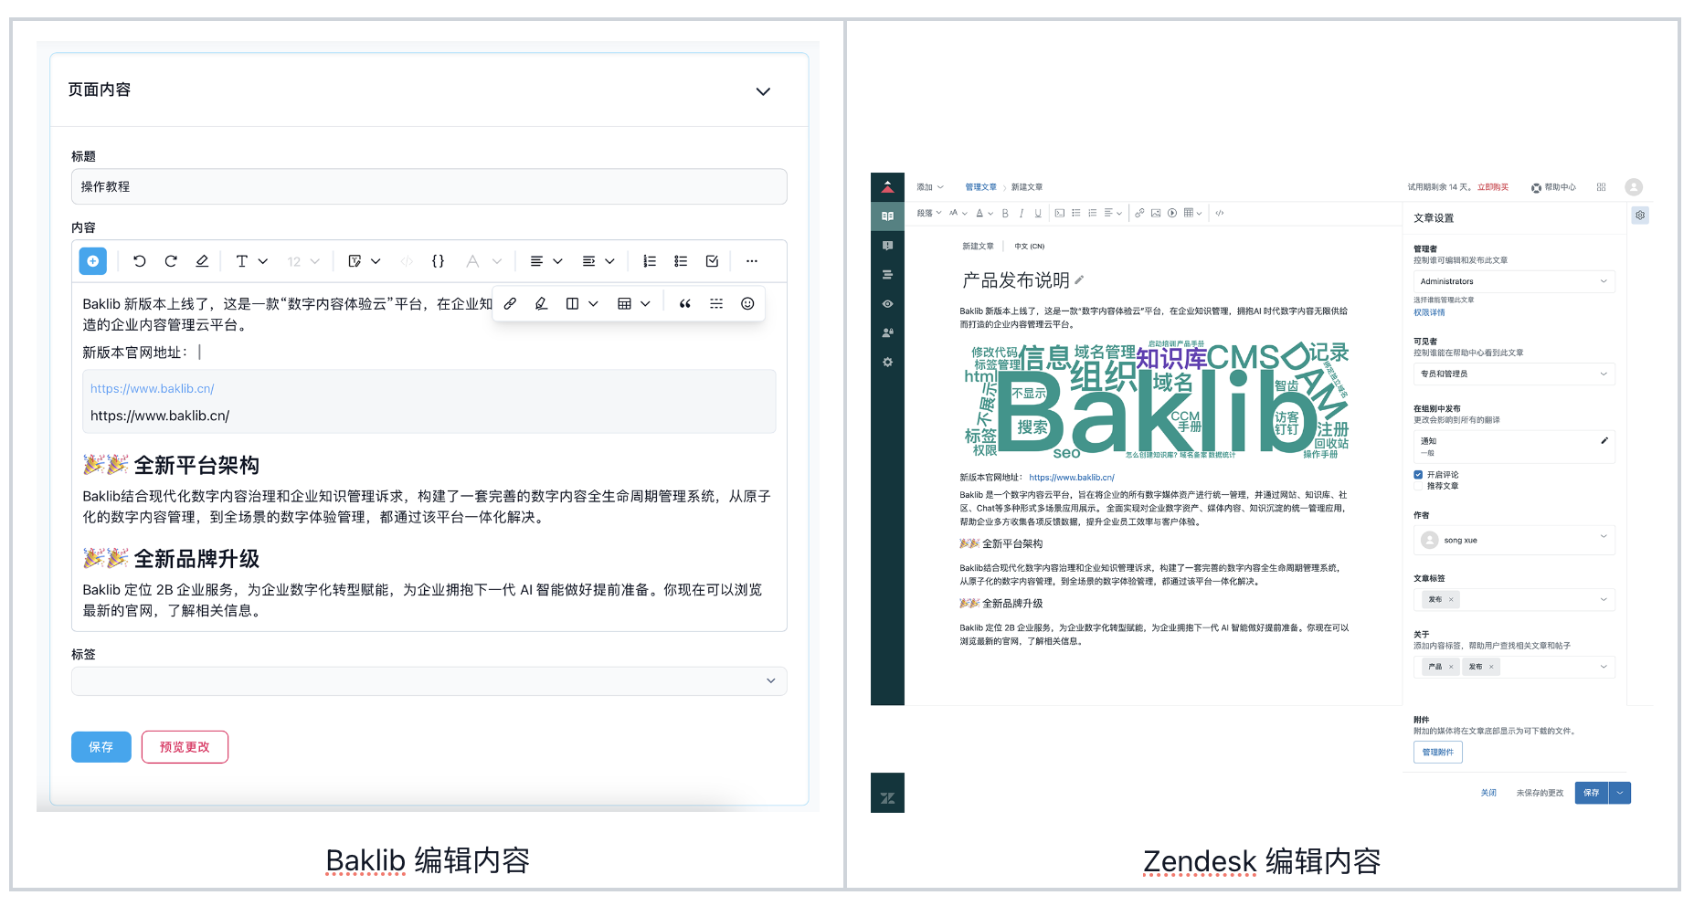
Task: Insert blockquote from Baklib floating toolbar
Action: 684,304
